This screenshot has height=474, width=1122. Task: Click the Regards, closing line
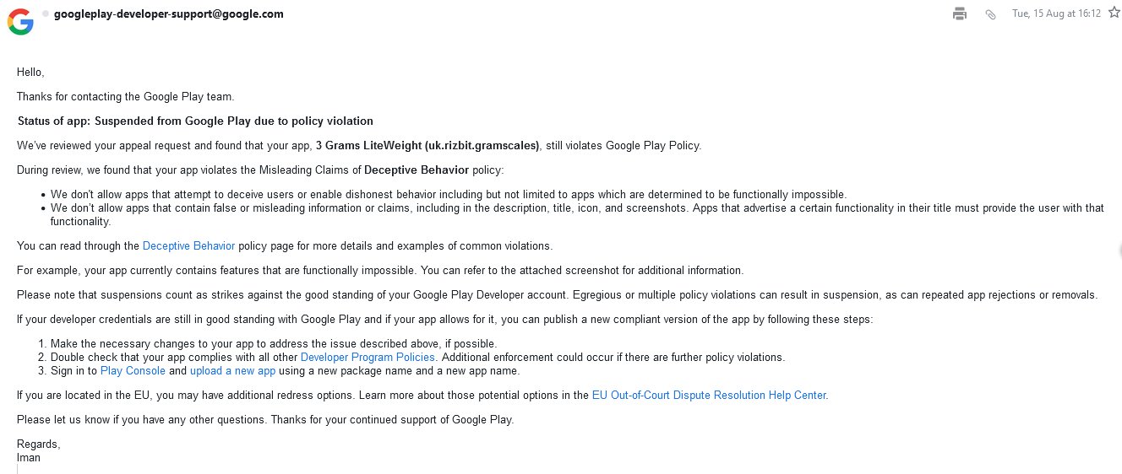(x=39, y=444)
